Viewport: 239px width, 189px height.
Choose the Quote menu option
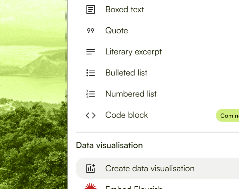(x=116, y=31)
